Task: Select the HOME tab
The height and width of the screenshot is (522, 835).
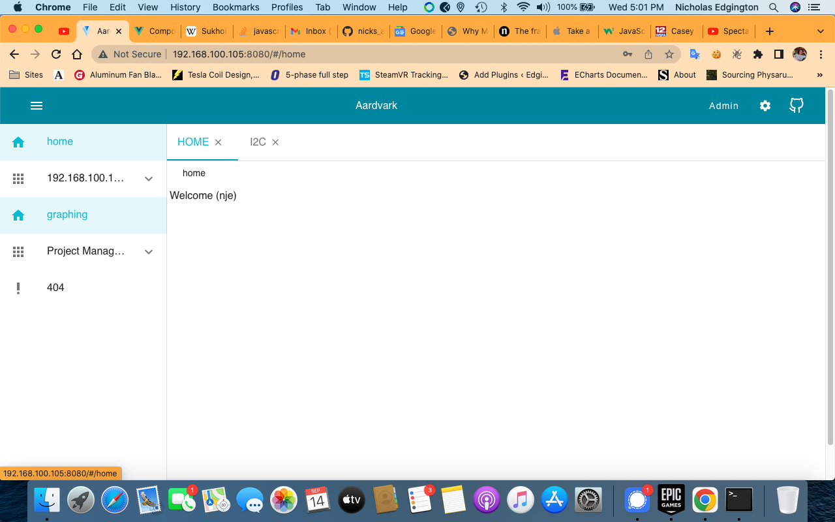Action: pyautogui.click(x=193, y=142)
